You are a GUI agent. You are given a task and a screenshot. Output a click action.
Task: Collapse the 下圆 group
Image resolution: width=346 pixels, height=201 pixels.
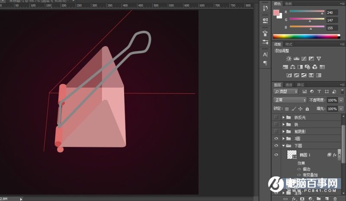(x=284, y=146)
